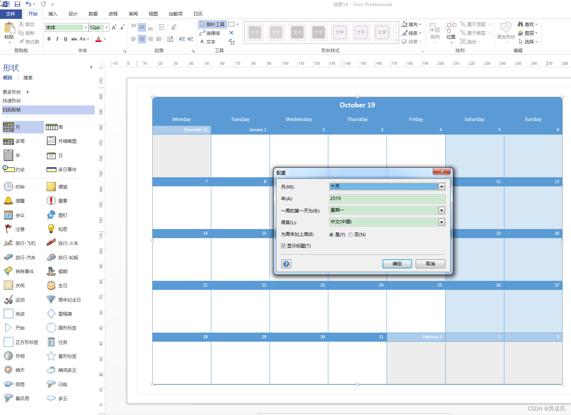This screenshot has width=571, height=415.
Task: Expand the 更多形状 more shapes menu
Action: 16,92
